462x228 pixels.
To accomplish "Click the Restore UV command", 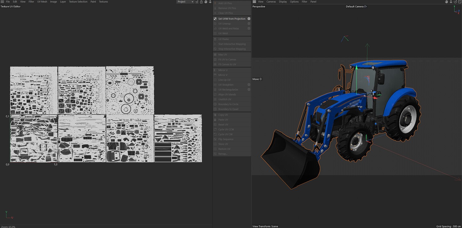I will [x=232, y=149].
